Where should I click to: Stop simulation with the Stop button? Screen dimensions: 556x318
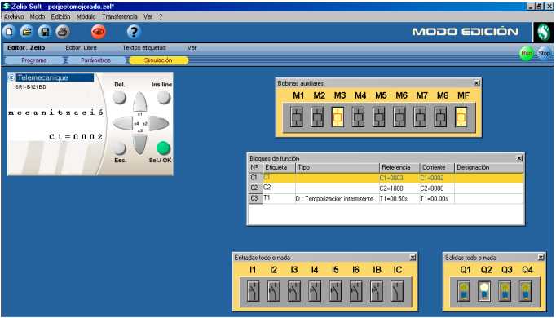544,53
